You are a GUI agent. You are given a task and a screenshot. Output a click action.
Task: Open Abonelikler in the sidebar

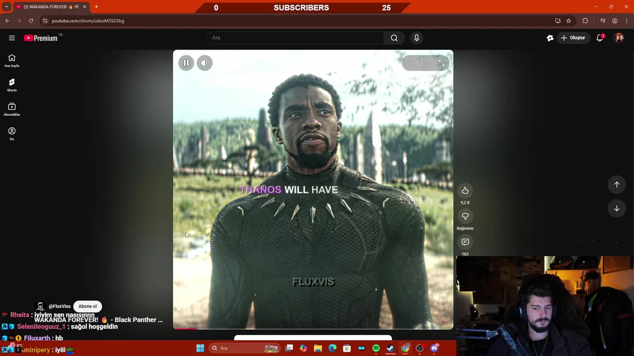coord(12,109)
